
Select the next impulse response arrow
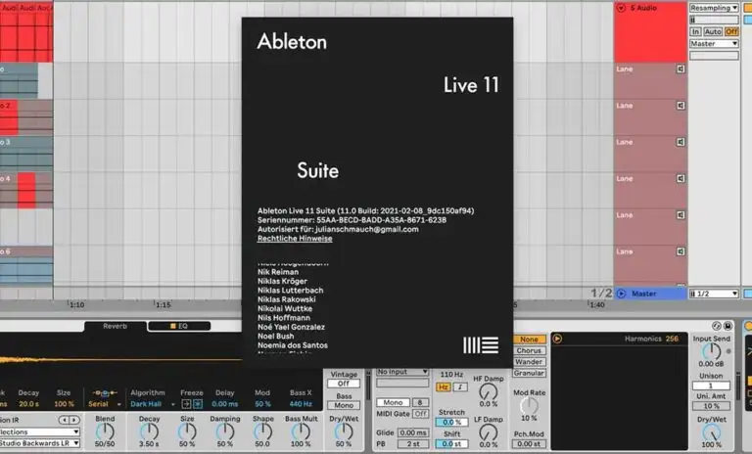coord(73,420)
